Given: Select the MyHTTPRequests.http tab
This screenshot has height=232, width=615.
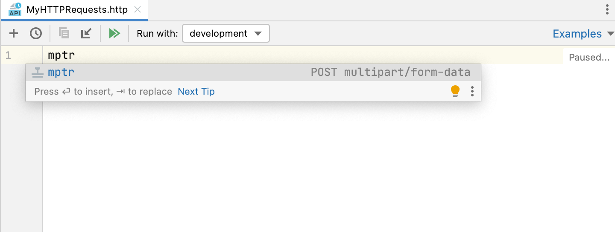Looking at the screenshot, I should pos(77,10).
